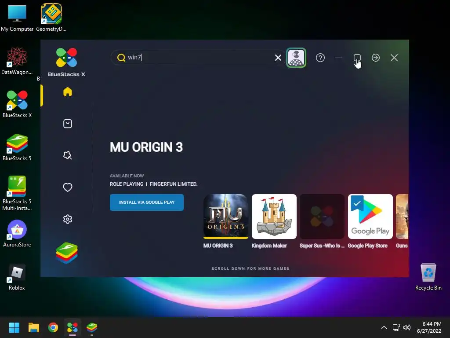450x338 pixels.
Task: Open BlueStacks X settings gear
Action: point(67,219)
